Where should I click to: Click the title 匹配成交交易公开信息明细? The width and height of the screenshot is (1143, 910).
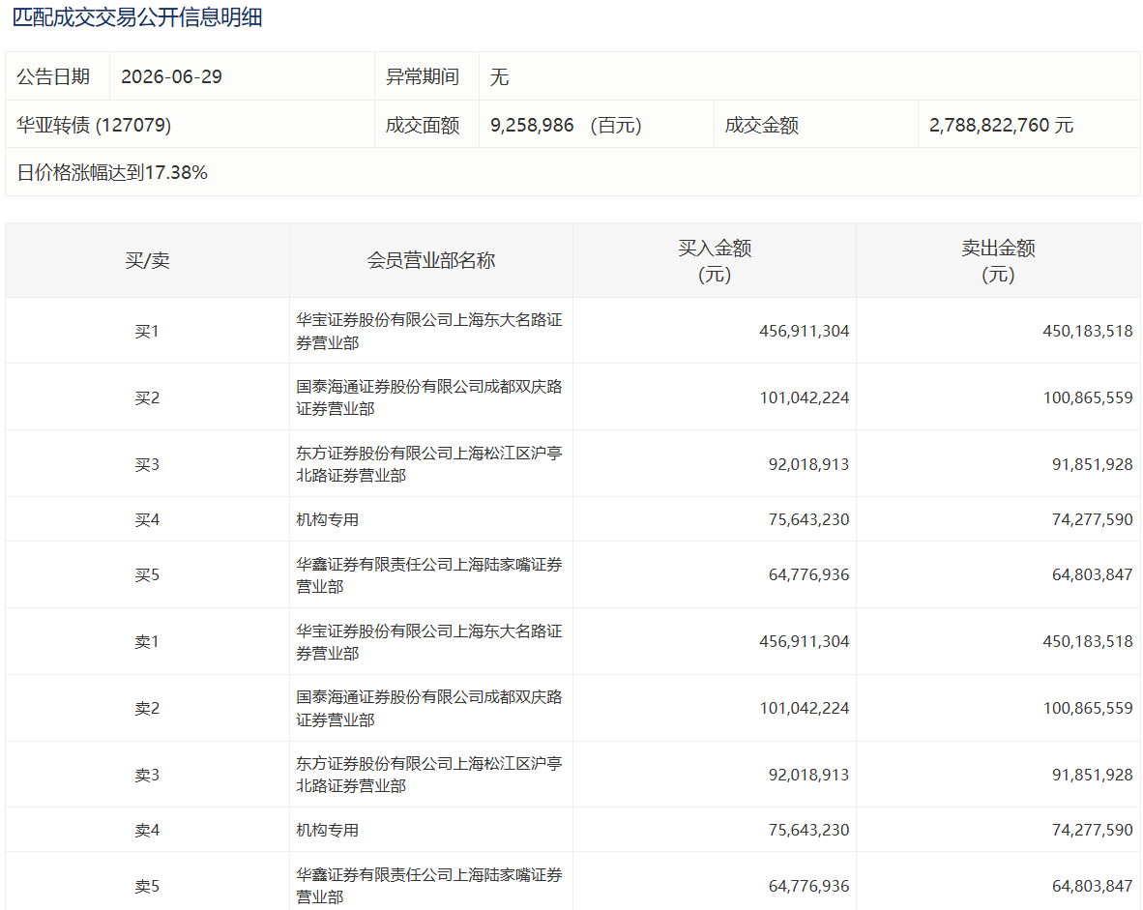coord(137,16)
